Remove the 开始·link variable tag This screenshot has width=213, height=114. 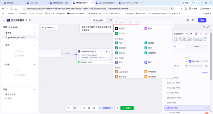coord(204,61)
